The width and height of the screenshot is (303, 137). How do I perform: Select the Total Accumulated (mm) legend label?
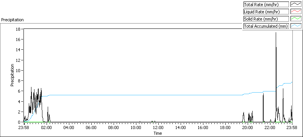(266, 26)
